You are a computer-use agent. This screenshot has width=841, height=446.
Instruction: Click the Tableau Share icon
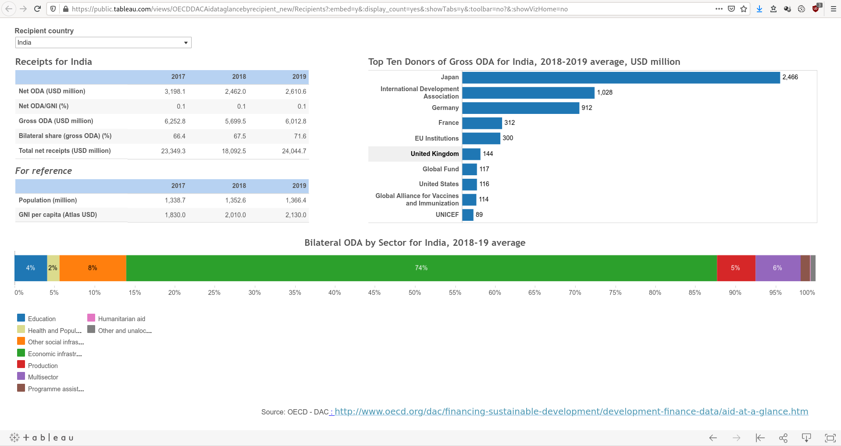(x=783, y=438)
